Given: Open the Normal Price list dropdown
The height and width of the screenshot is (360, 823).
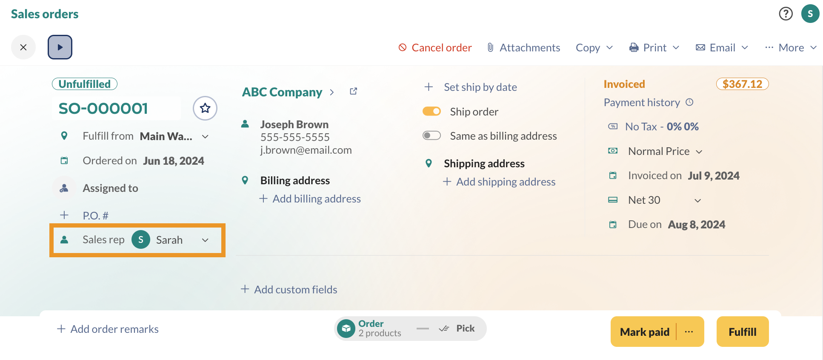Looking at the screenshot, I should (699, 152).
